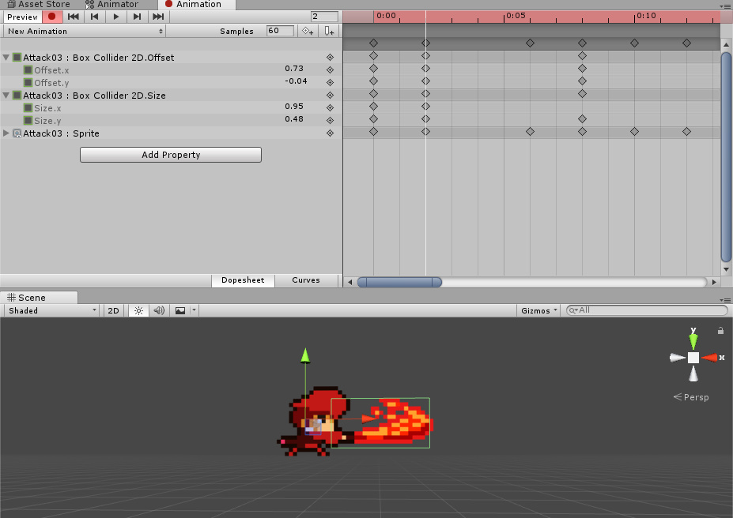This screenshot has width=733, height=518.
Task: Click Size.y value 0.48
Action: [x=294, y=119]
